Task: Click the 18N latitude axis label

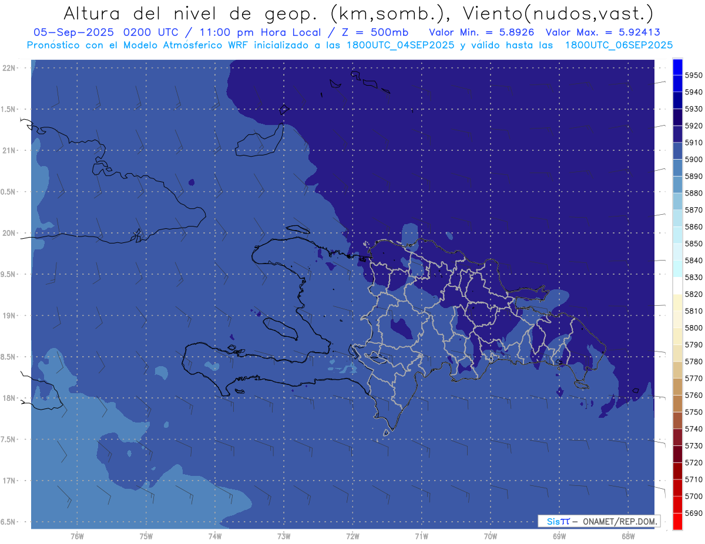Action: click(x=9, y=398)
